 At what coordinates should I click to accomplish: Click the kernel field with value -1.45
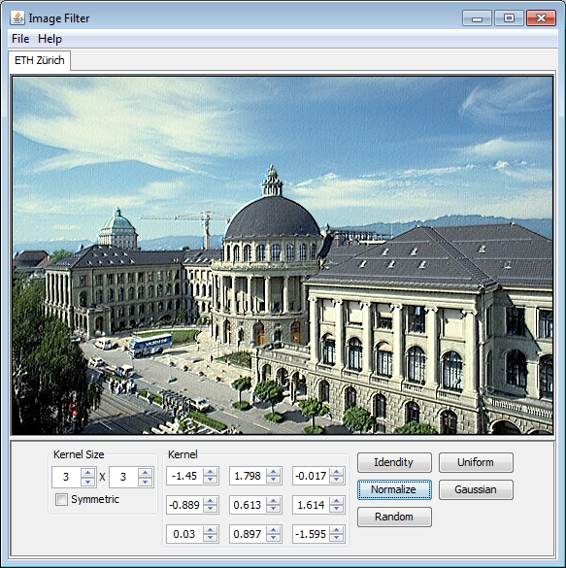click(x=184, y=476)
